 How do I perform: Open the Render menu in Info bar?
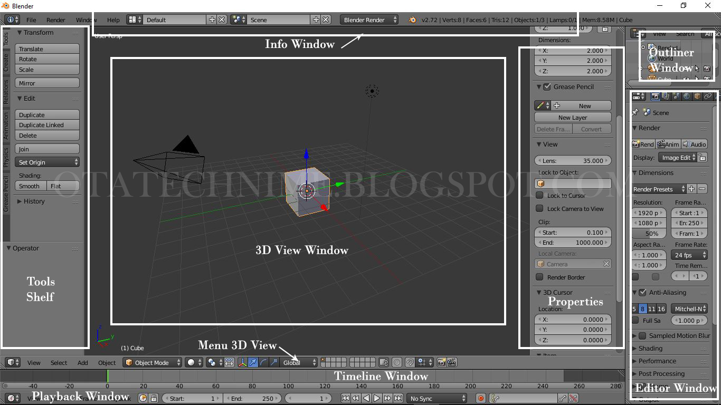click(x=55, y=20)
